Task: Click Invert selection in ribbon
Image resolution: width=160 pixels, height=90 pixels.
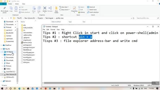Action: [93, 12]
